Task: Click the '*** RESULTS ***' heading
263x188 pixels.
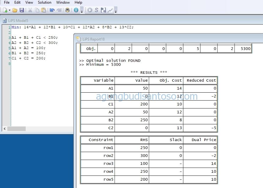Action: pos(149,72)
